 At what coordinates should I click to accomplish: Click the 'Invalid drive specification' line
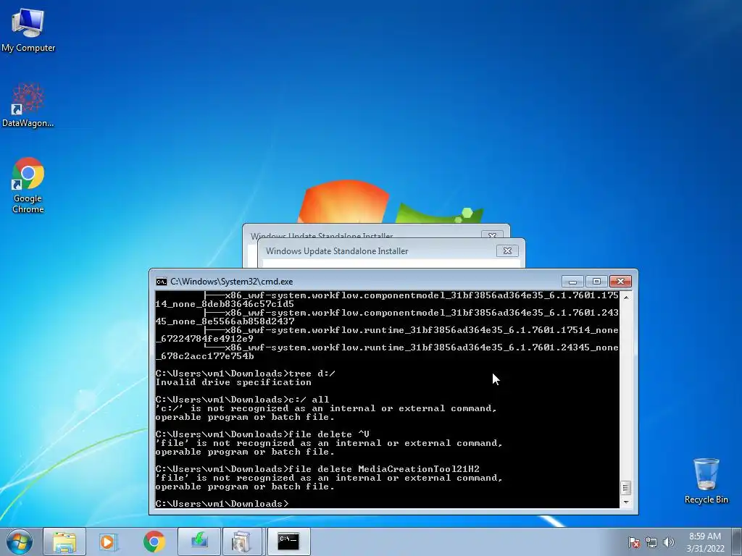[x=233, y=382]
